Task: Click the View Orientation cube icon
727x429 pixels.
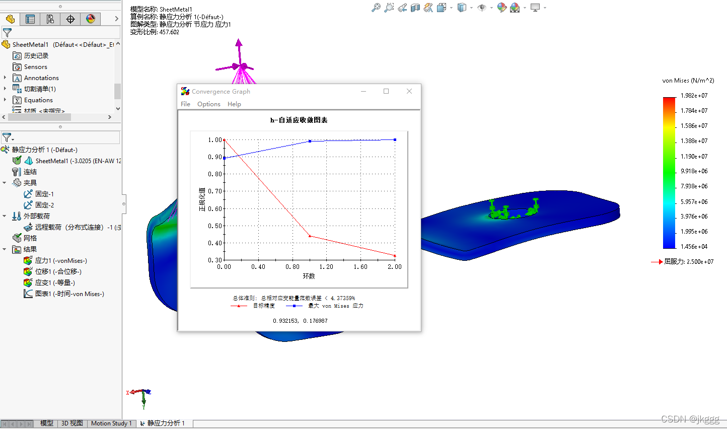Action: tap(442, 8)
